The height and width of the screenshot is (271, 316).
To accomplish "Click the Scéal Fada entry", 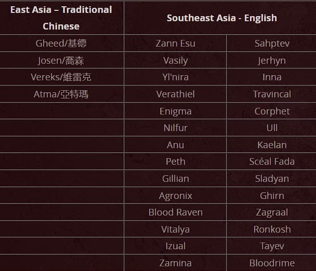I will 272,162.
